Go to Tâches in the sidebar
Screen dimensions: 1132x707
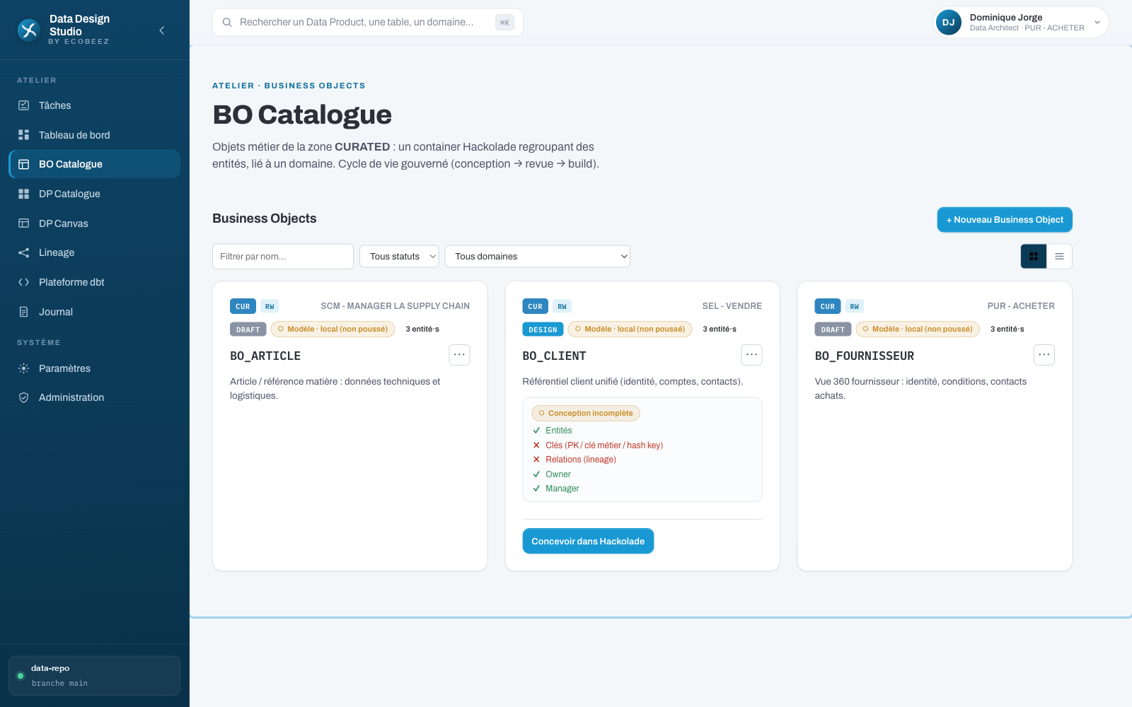(94, 105)
